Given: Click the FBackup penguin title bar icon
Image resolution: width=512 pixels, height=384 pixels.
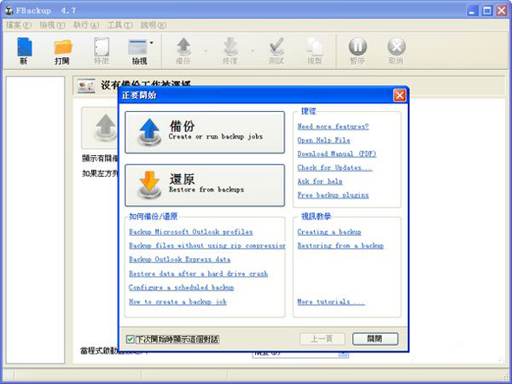Looking at the screenshot, I should pyautogui.click(x=10, y=10).
